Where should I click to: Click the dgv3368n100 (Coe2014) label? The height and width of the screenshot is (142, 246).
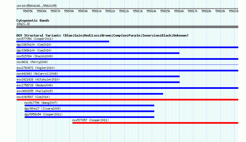click(x=34, y=50)
